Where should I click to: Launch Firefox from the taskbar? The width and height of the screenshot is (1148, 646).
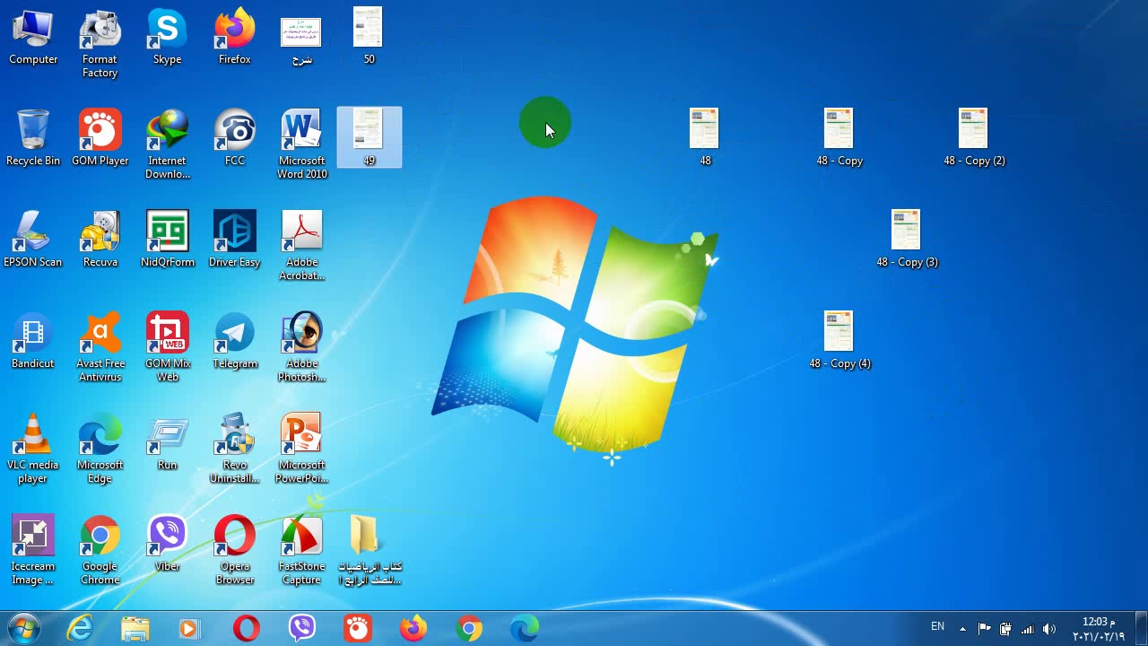click(413, 628)
